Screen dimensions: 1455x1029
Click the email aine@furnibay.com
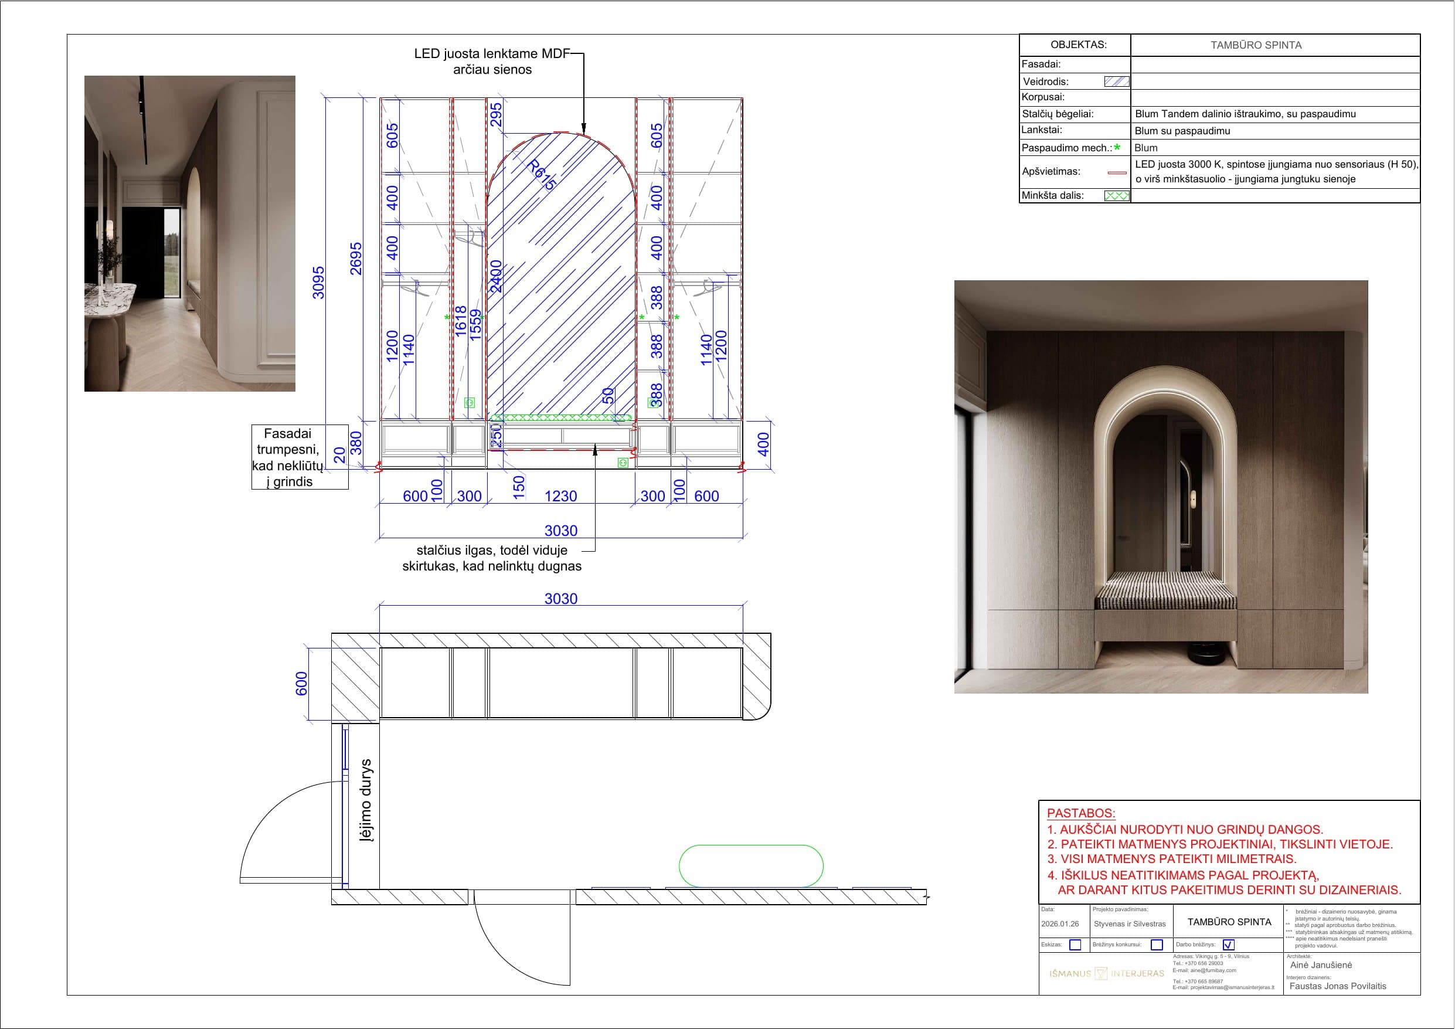click(1213, 970)
